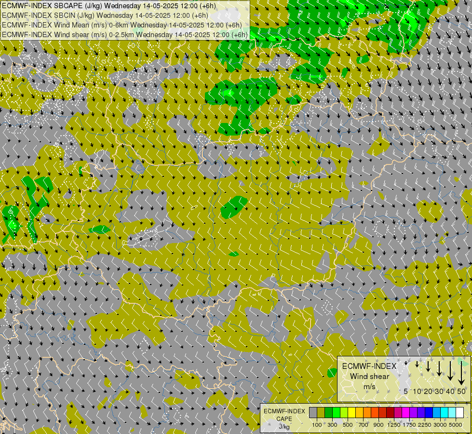Click the 3000 value on CAPE scale

click(440, 425)
